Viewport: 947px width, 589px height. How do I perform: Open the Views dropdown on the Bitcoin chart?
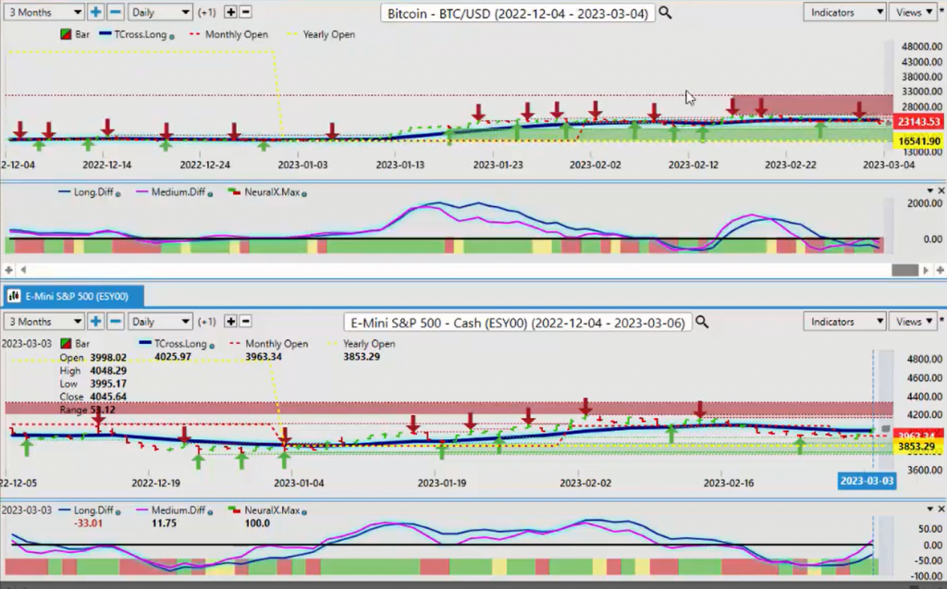tap(913, 12)
